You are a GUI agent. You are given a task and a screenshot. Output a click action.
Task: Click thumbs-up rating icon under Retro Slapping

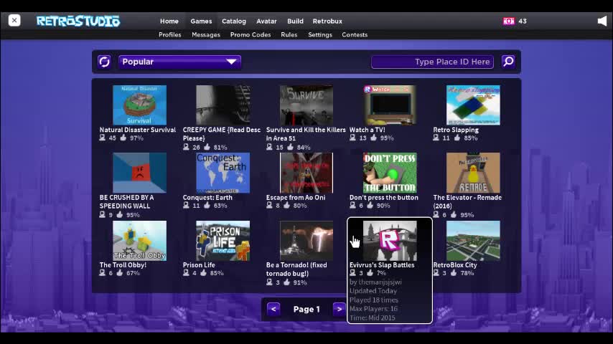click(x=457, y=138)
